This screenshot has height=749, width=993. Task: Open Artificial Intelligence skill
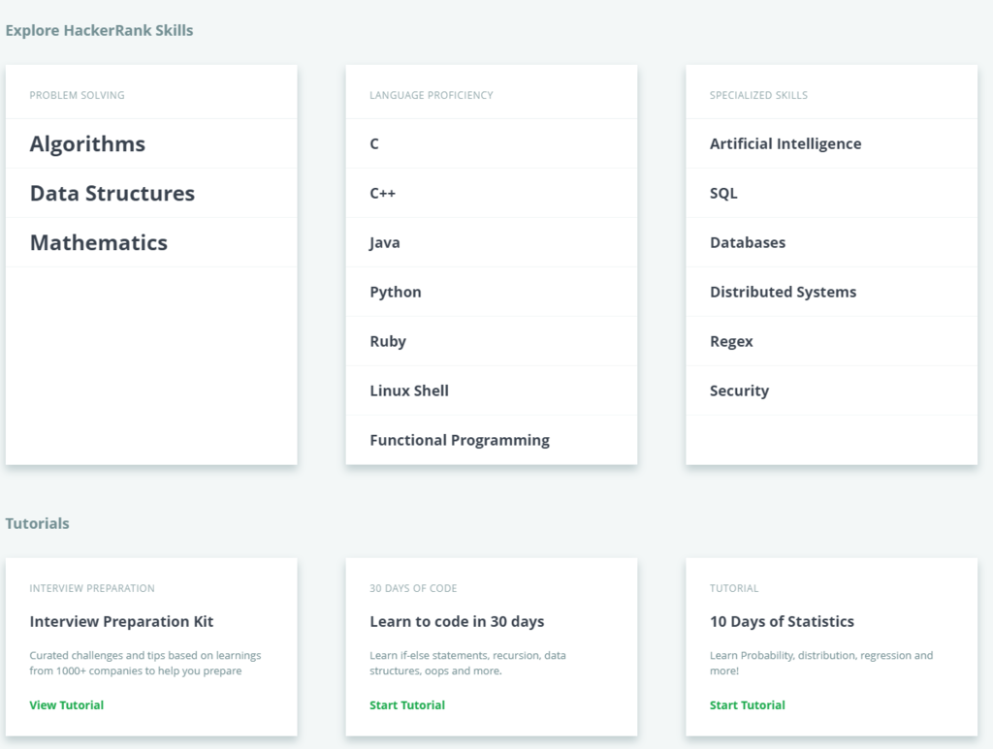click(x=785, y=144)
